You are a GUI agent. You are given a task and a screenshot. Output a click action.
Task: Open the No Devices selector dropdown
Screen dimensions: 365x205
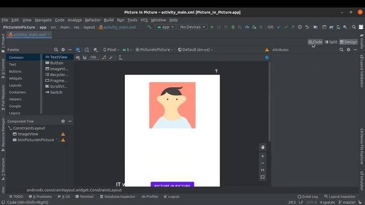coord(193,27)
